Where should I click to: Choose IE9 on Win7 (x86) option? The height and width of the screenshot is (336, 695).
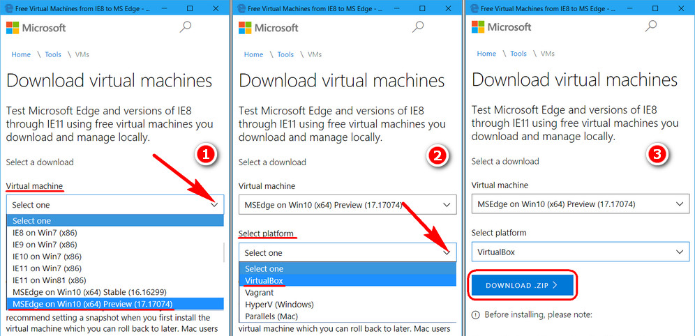point(115,245)
